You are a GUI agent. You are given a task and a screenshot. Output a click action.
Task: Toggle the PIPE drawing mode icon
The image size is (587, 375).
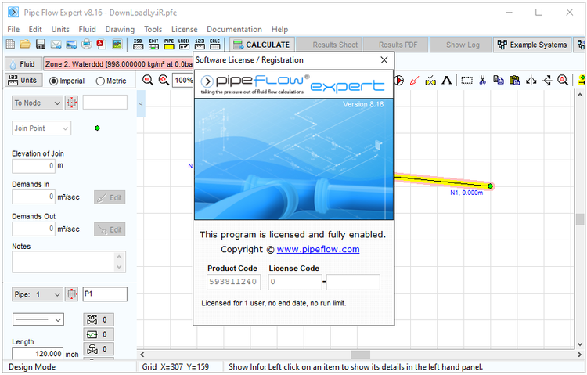coord(169,45)
